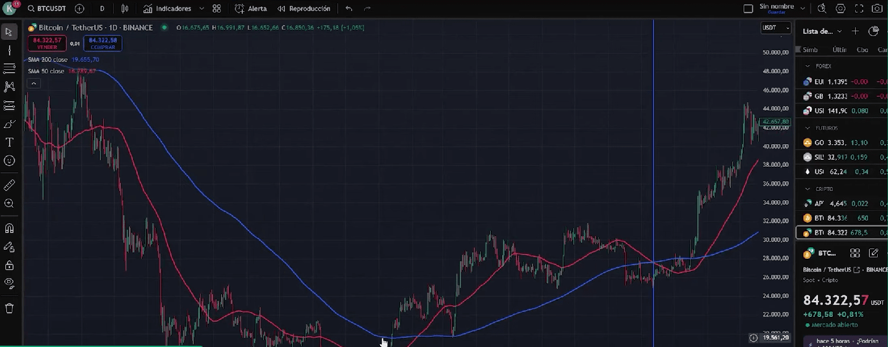Sort watchlist by Últin column
Screen dimensions: 888x347
pyautogui.click(x=839, y=49)
